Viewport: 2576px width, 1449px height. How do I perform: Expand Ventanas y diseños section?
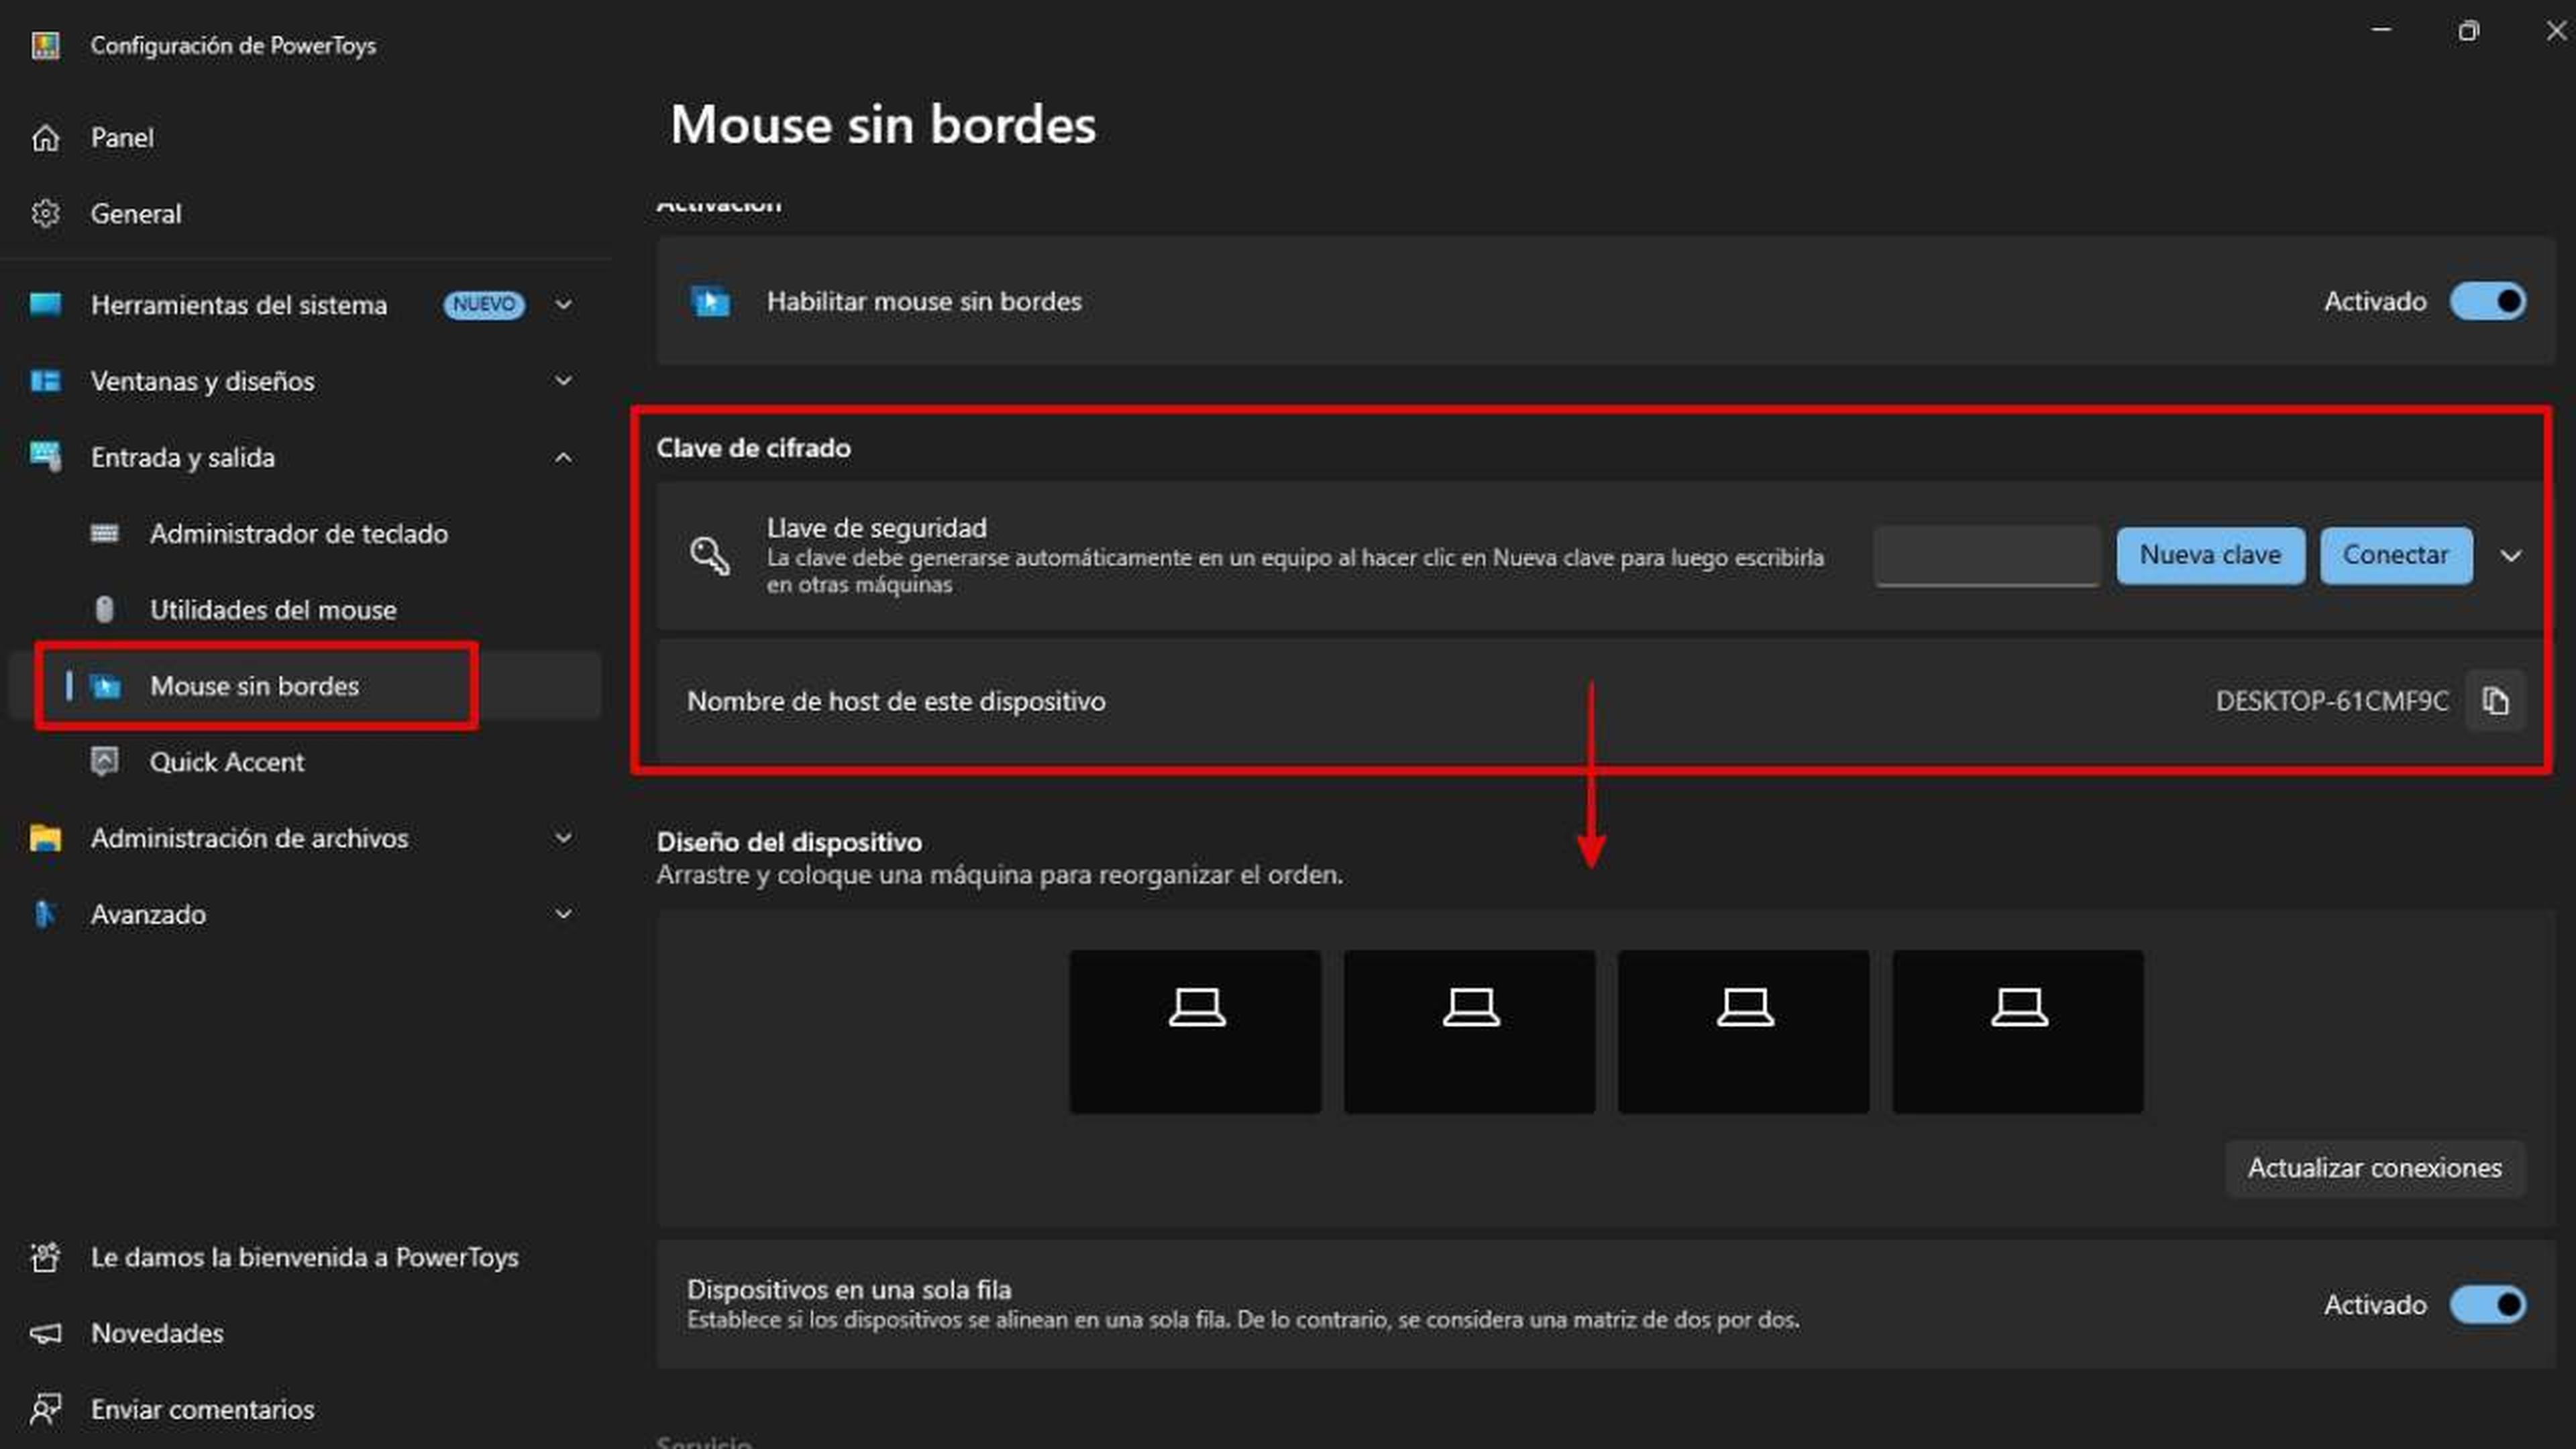coord(564,381)
